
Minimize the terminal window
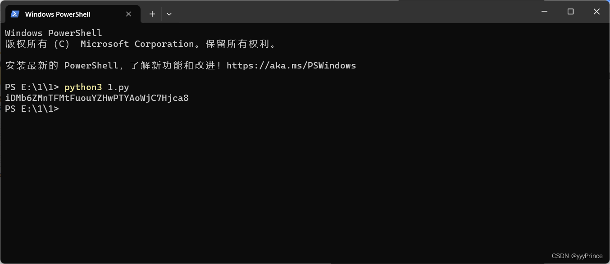[x=544, y=11]
